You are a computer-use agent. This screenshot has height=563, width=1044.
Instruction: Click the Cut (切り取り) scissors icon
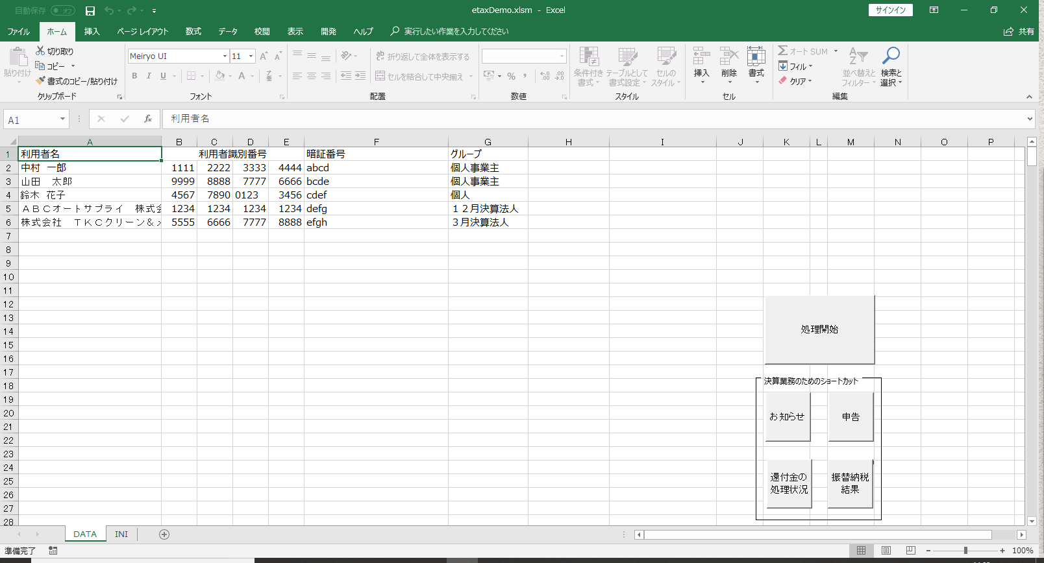click(40, 51)
